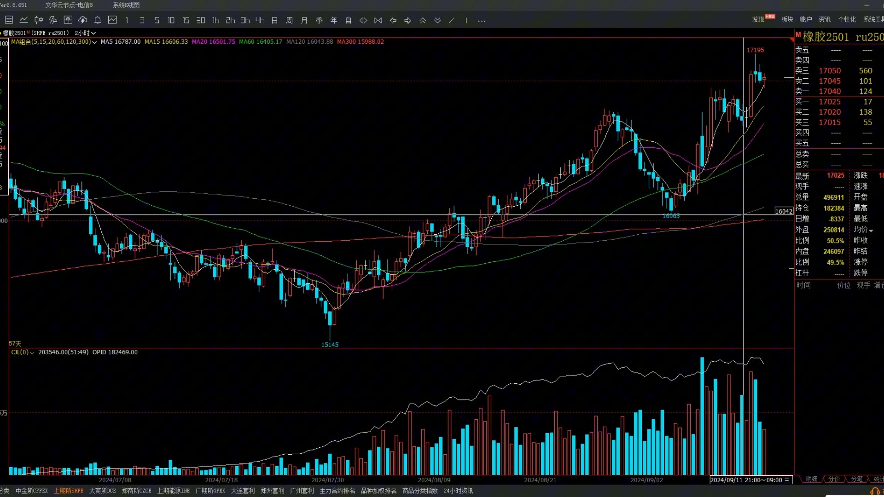Image resolution: width=884 pixels, height=497 pixels.
Task: Set period to 3 minutes
Action: [142, 20]
